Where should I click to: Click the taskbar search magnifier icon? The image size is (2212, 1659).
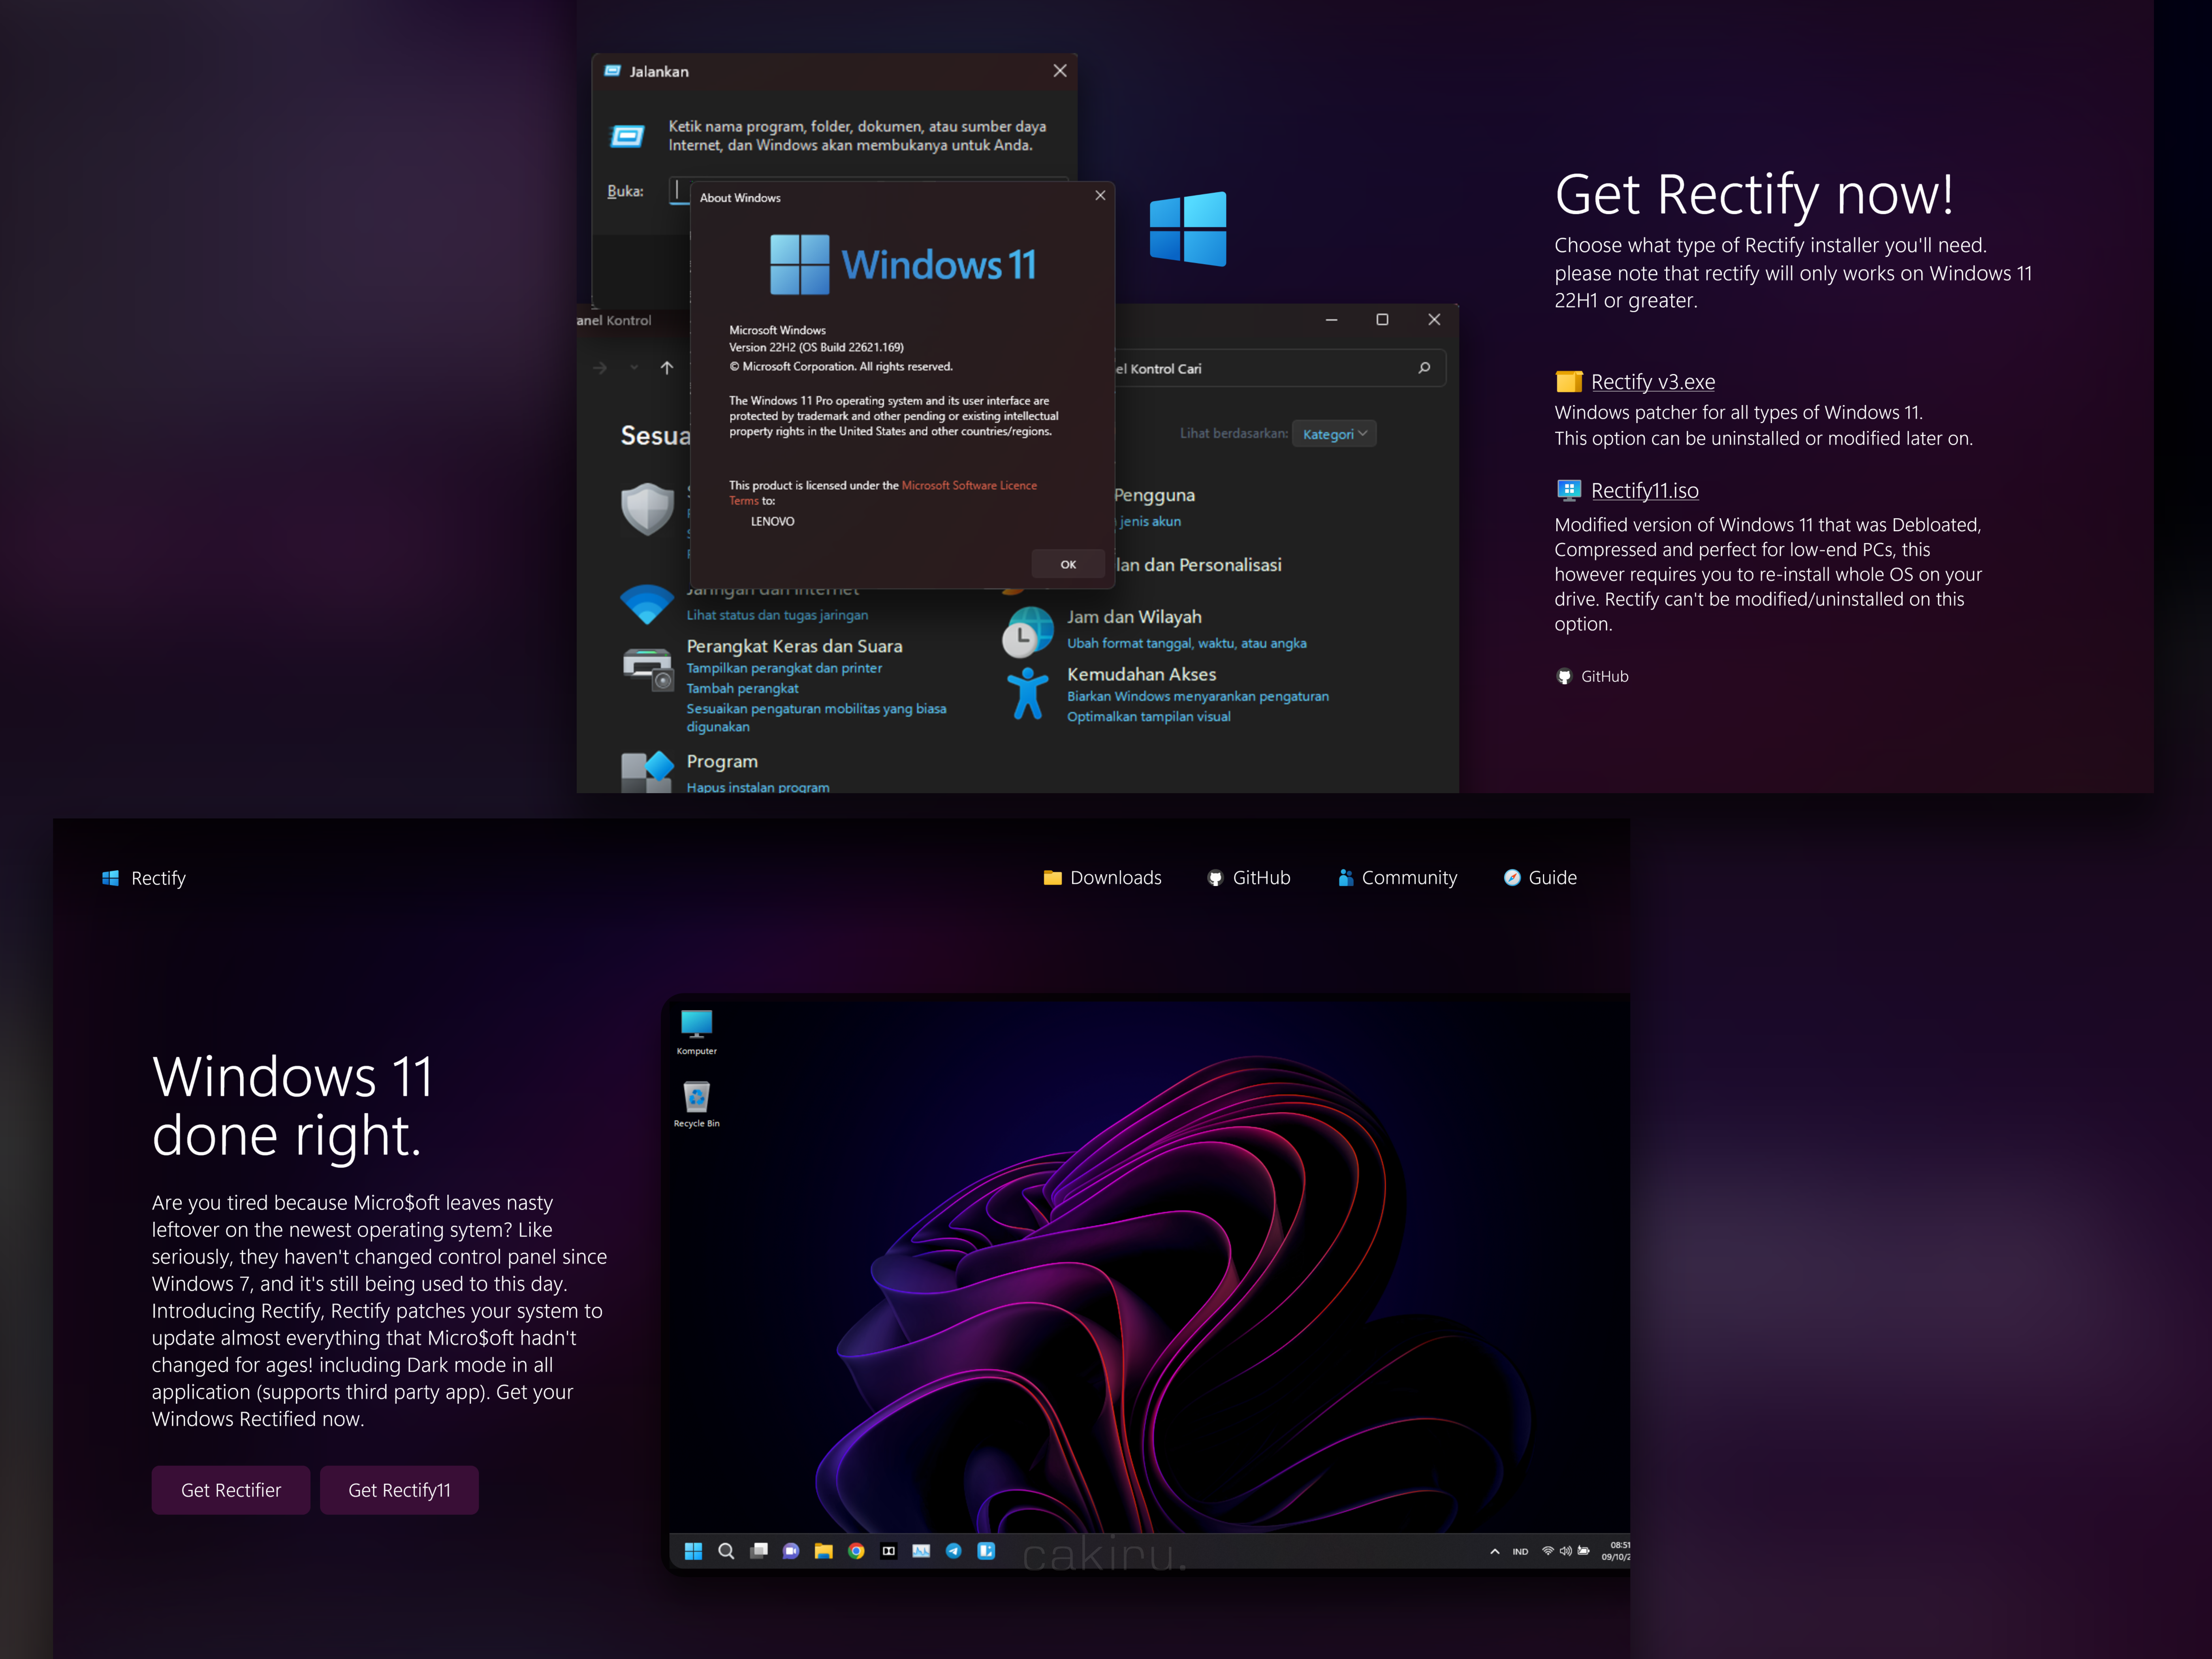point(726,1551)
